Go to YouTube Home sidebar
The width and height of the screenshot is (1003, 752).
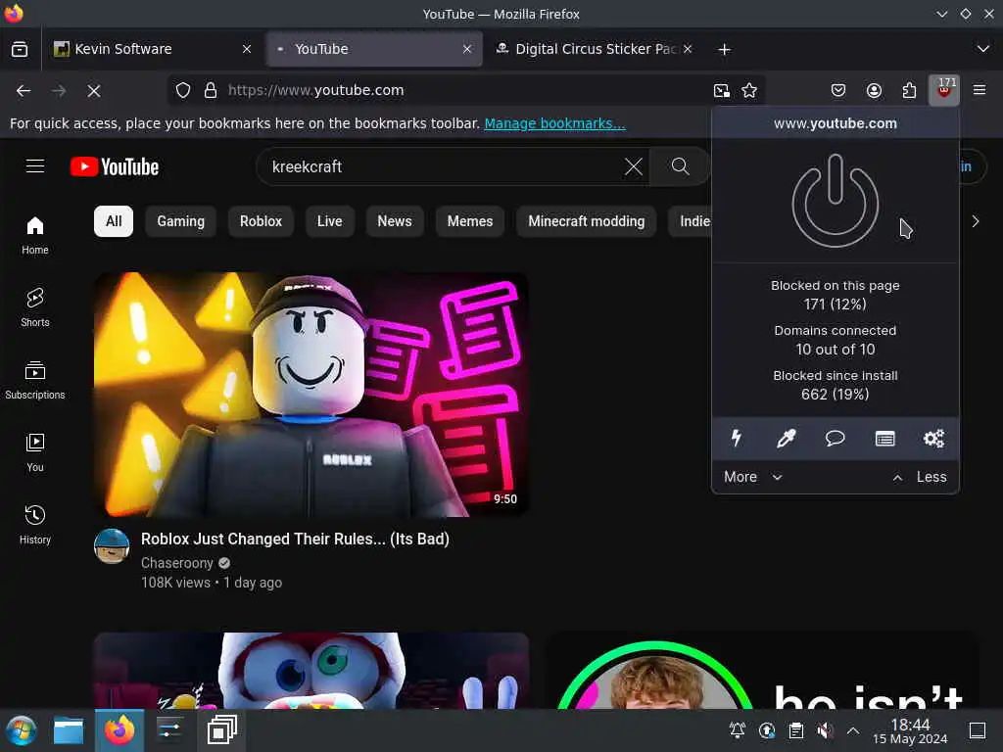35,235
